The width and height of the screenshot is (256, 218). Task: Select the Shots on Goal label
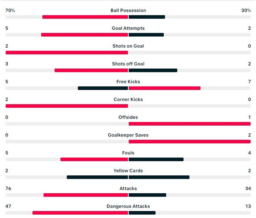pos(128,46)
